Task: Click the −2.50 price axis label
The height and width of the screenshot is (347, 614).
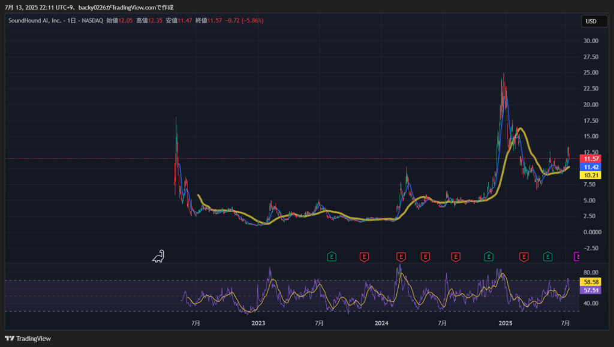Action: click(591, 248)
